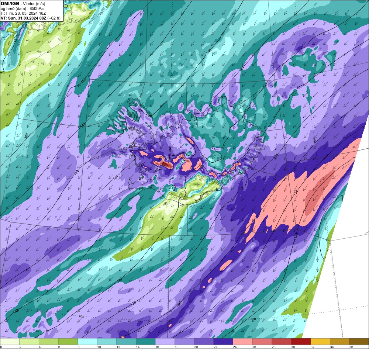Choose the 18–20 m/s light purple swatch

click(x=184, y=342)
